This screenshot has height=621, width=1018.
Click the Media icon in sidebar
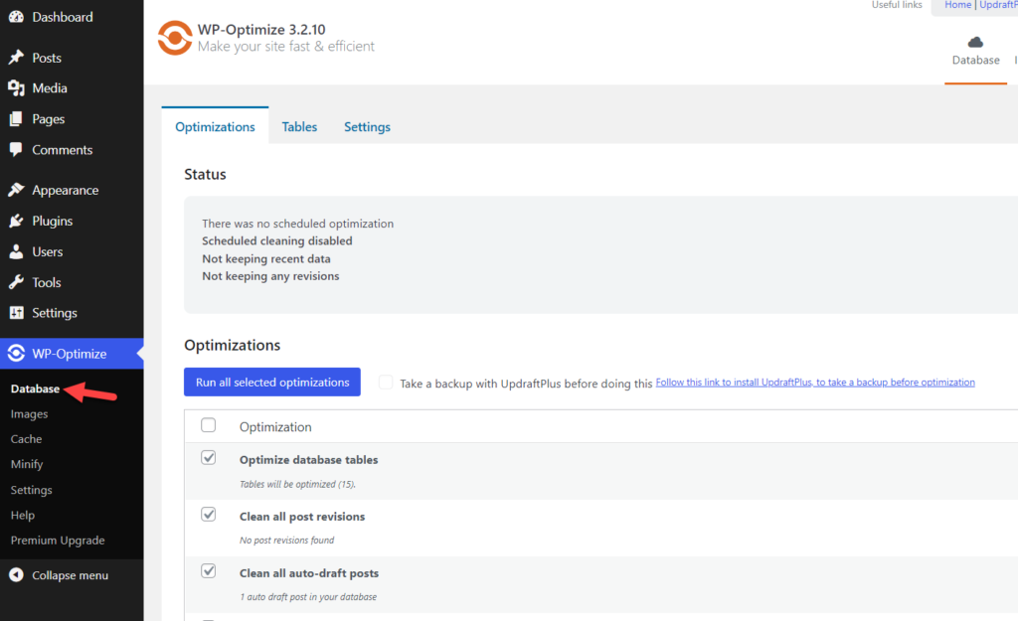click(16, 88)
